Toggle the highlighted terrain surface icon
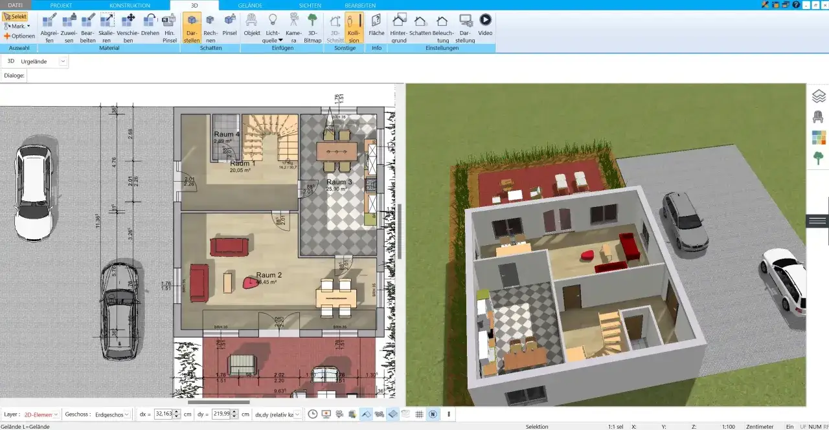This screenshot has height=430, width=829. [x=392, y=414]
